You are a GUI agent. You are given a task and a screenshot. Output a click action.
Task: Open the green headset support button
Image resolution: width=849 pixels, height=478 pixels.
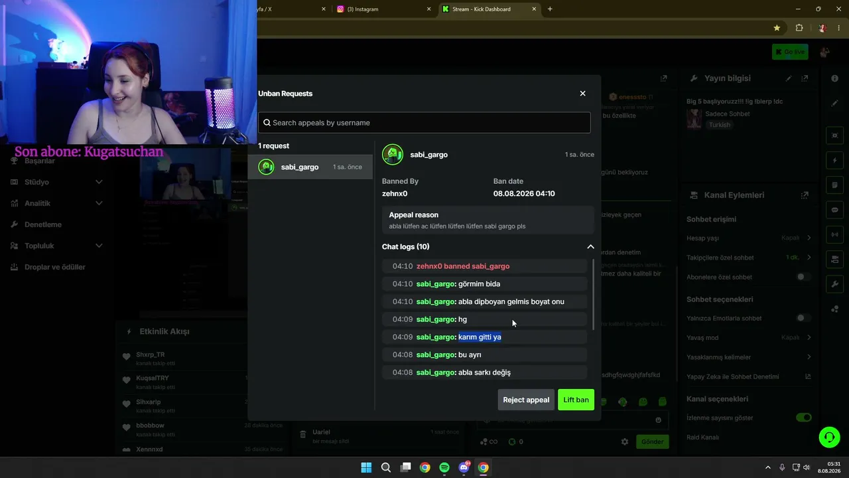click(829, 437)
